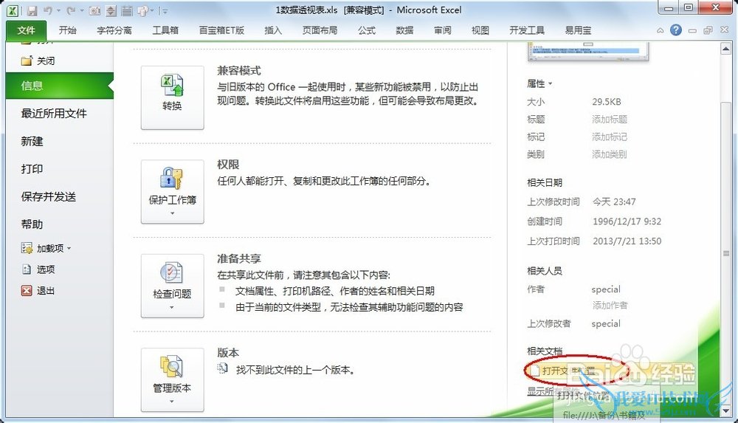Click the Redo arrow icon

click(x=71, y=10)
